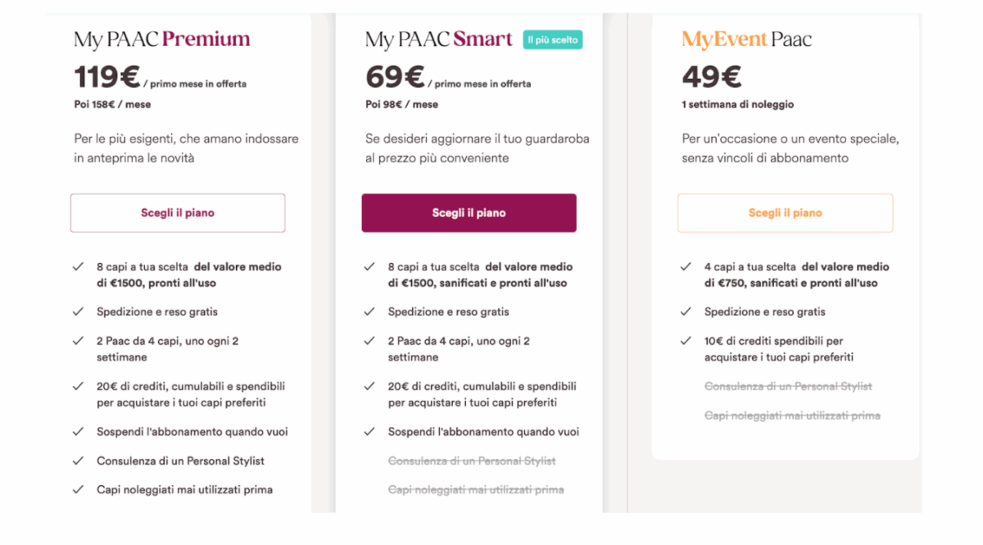Viewport: 983px width, 545px height.
Task: Choose the My PAAC Smart plan button
Action: pos(469,213)
